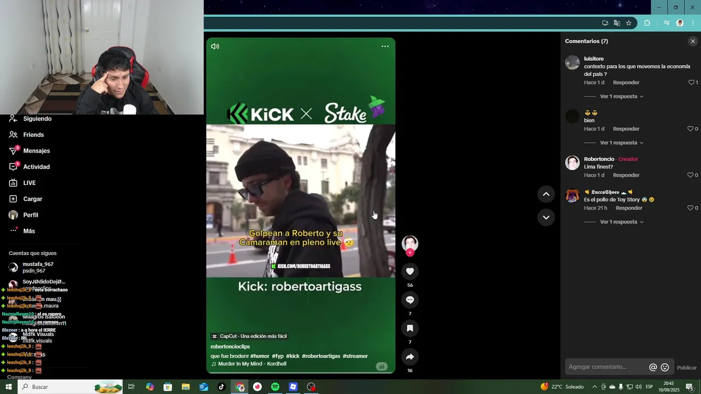Open Task View from the taskbar
Viewport: 701px width, 394px height.
(x=131, y=387)
